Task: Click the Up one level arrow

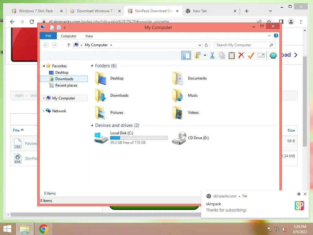Action: tap(69, 45)
